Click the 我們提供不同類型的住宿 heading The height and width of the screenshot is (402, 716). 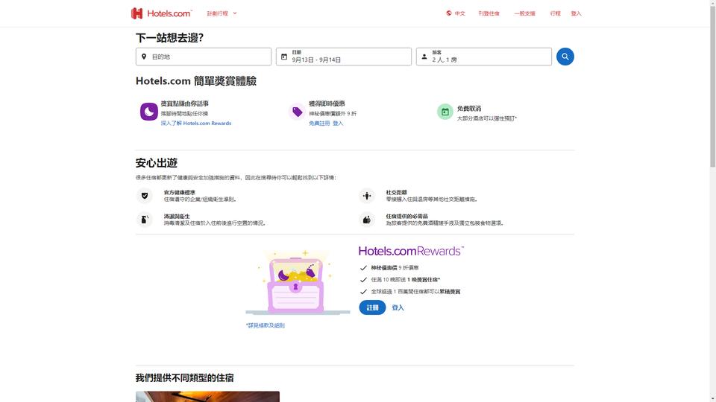(x=184, y=378)
